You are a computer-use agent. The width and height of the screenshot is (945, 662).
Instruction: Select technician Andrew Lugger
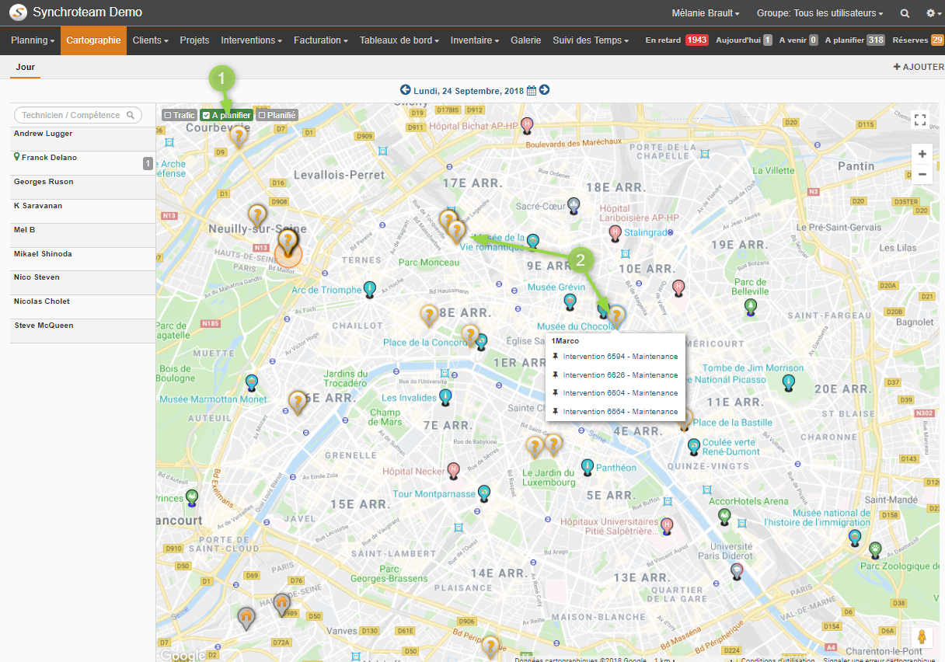point(82,139)
